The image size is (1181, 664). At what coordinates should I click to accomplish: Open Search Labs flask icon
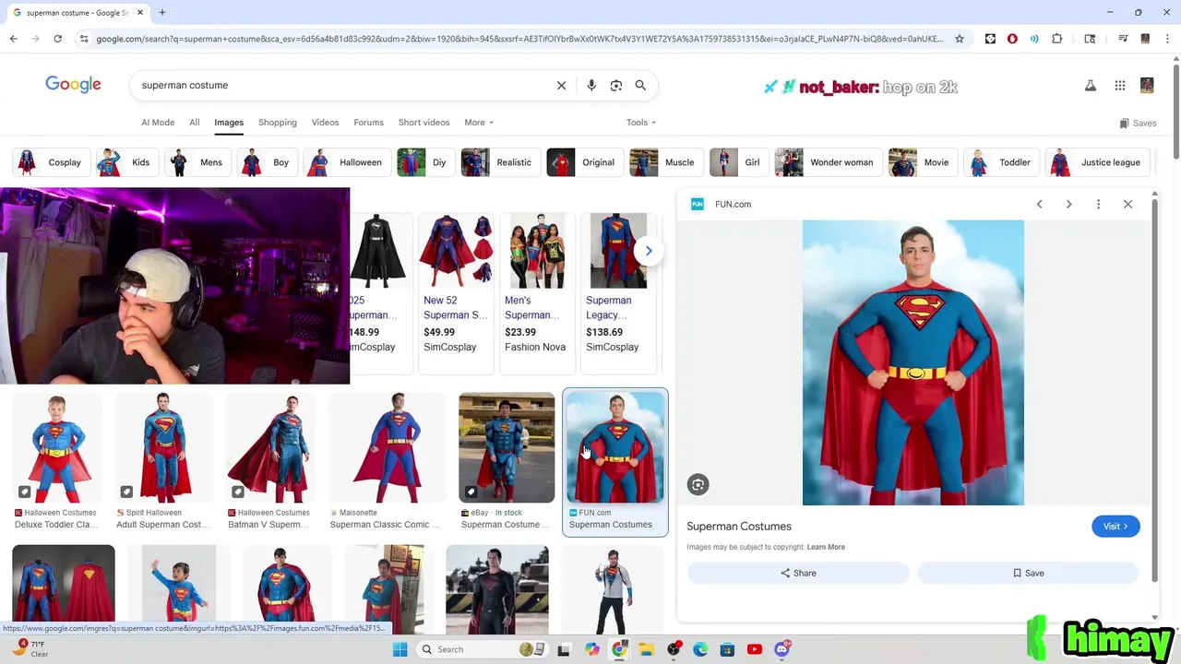tap(1090, 86)
